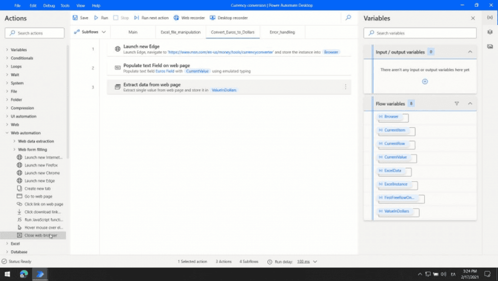
Task: Add input/output variable plus icon
Action: pyautogui.click(x=425, y=82)
